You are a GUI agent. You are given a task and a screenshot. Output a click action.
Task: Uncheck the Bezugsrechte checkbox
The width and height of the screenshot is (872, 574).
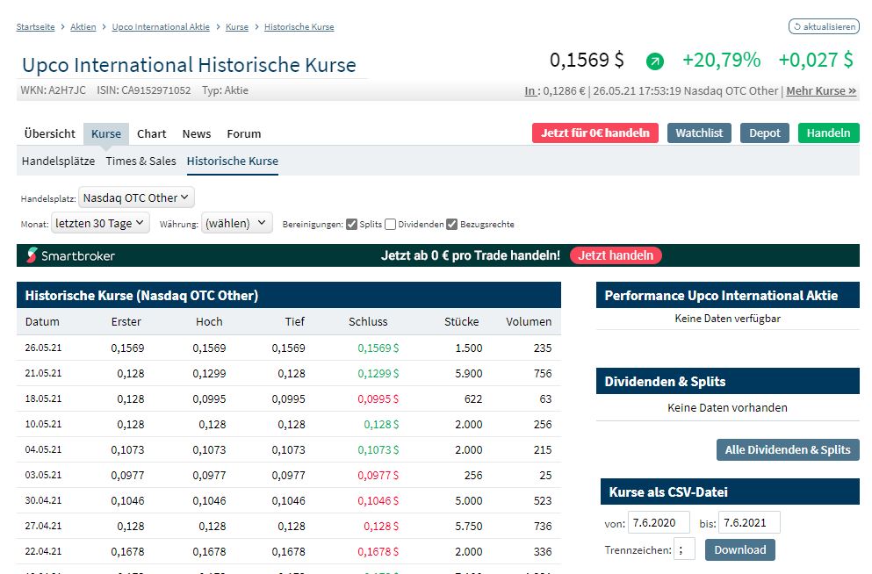(451, 224)
